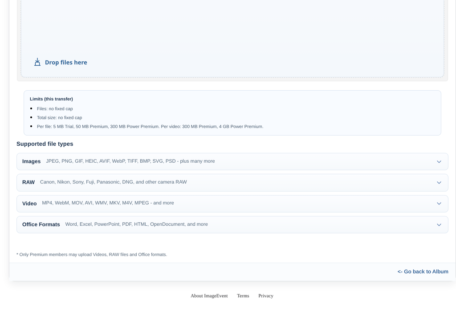Click the Only Premium members footnote
This screenshot has width=456, height=320.
coord(92,255)
